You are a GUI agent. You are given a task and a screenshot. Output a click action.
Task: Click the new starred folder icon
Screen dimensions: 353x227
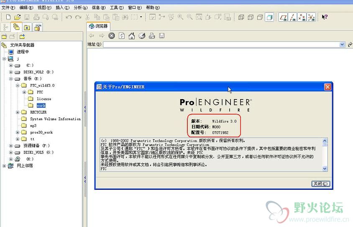tap(22, 36)
